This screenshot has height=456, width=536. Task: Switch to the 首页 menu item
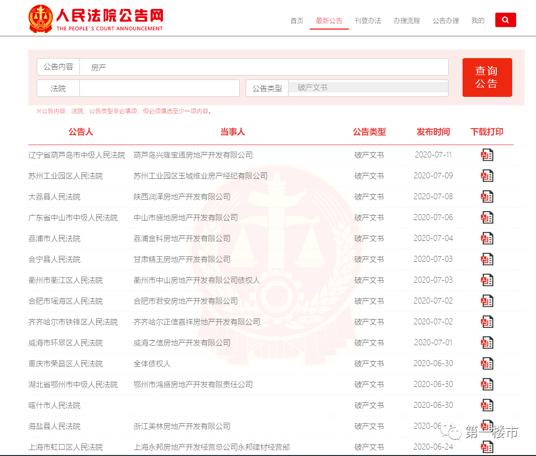pyautogui.click(x=296, y=21)
